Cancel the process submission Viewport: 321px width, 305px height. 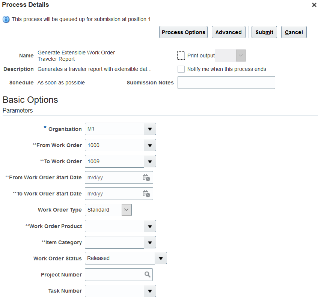[294, 32]
